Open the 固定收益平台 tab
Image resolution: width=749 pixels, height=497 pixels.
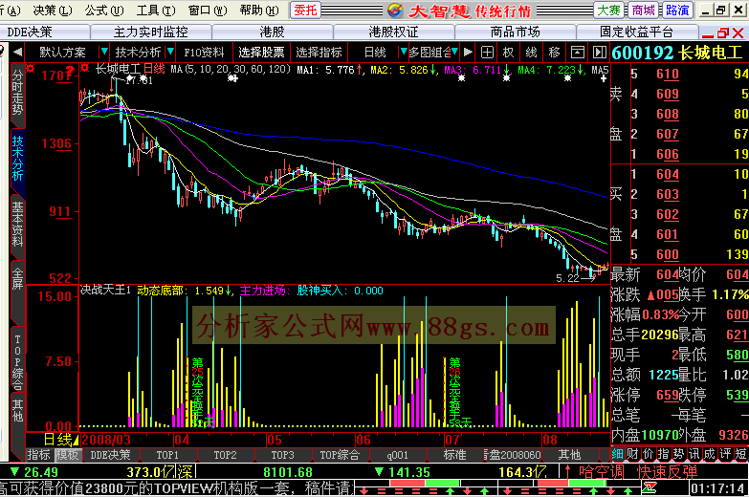pos(637,32)
